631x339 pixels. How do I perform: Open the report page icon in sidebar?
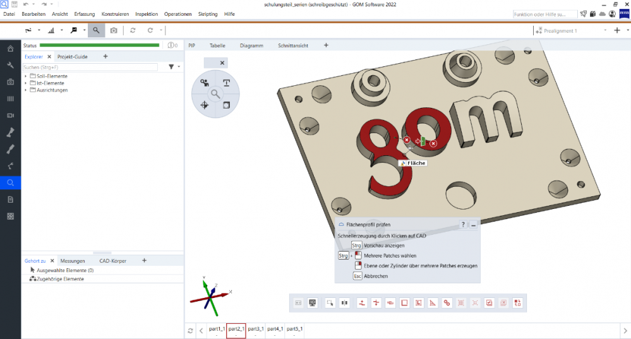pyautogui.click(x=10, y=199)
